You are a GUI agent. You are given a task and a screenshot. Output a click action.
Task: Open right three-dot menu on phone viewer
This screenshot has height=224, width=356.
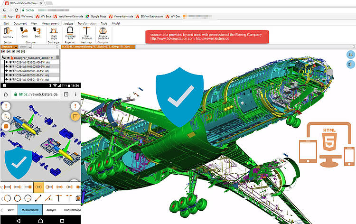click(75, 106)
